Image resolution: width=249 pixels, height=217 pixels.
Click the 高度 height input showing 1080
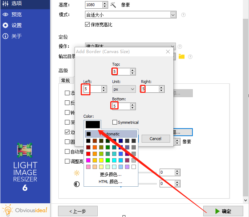coord(94,5)
